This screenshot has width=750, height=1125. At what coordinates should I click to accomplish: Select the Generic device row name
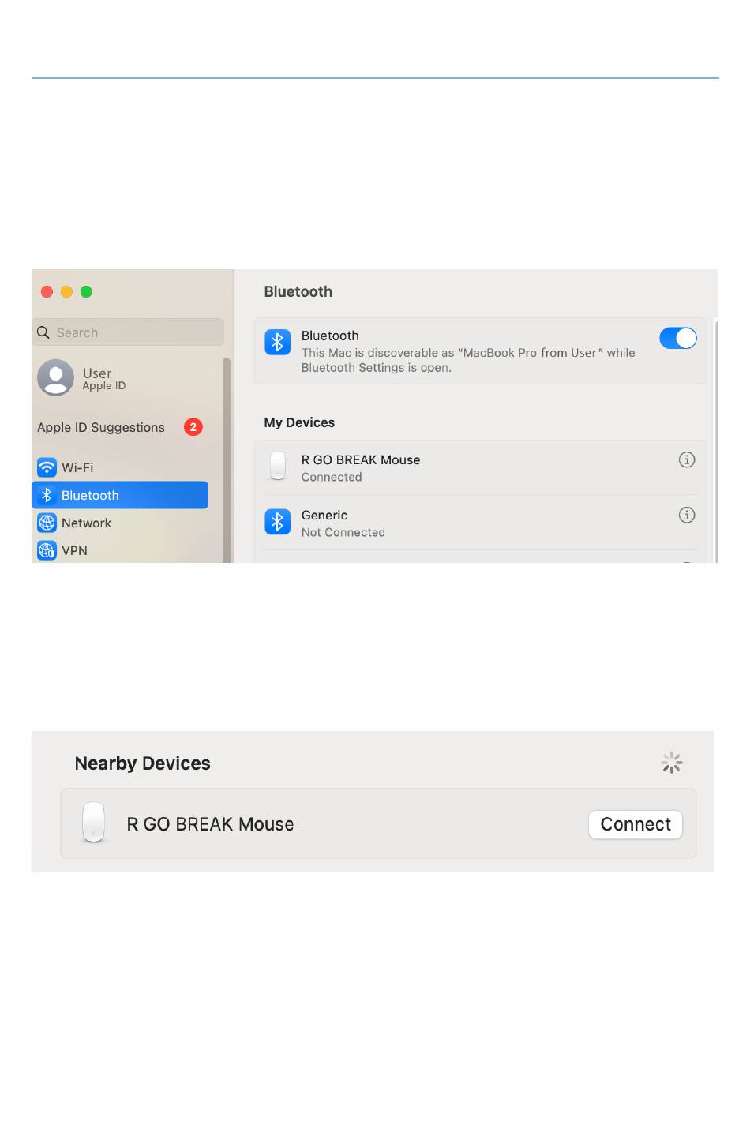pyautogui.click(x=324, y=515)
